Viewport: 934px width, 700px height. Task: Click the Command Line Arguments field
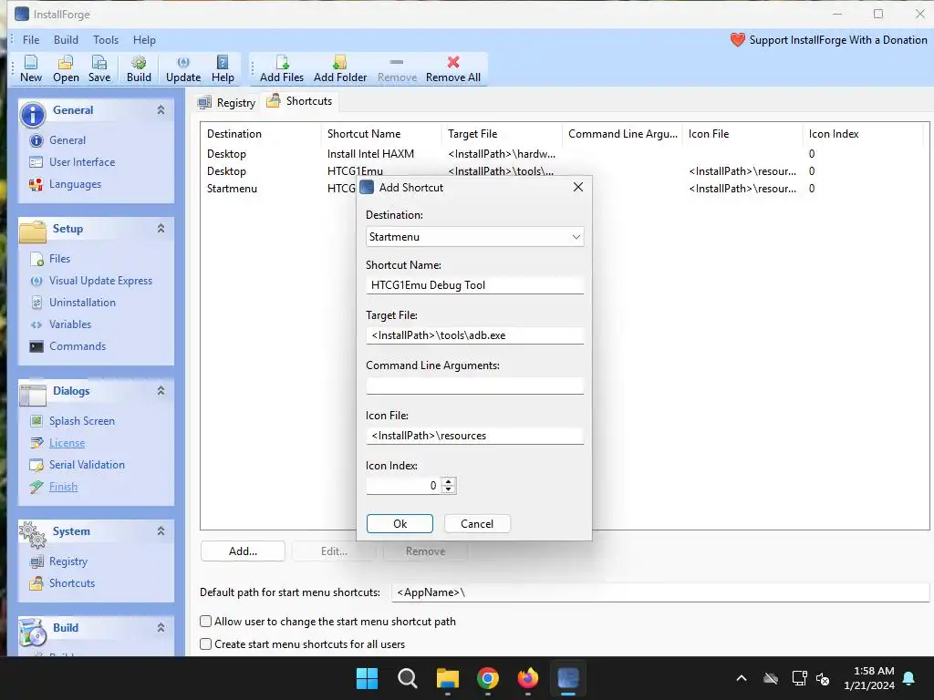coord(474,386)
